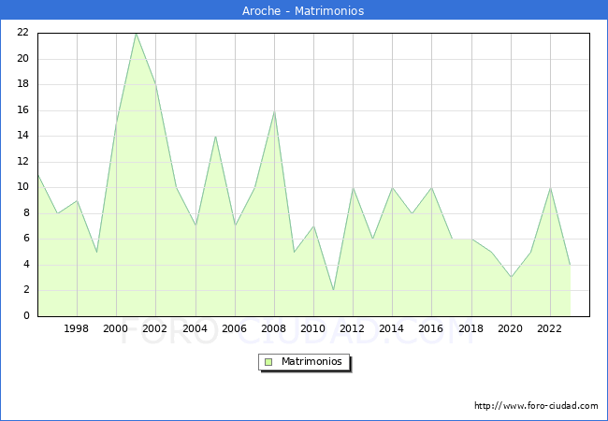This screenshot has width=608, height=421.
Task: Click the 2005 peak data point at 14
Action: [215, 137]
